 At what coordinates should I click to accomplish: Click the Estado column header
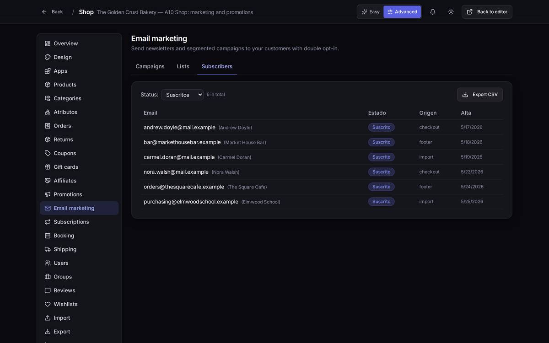[377, 113]
